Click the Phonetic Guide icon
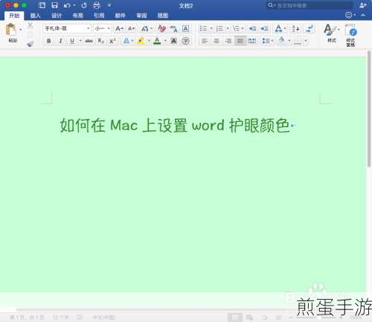Screen dimensions: 372x322 pyautogui.click(x=173, y=28)
